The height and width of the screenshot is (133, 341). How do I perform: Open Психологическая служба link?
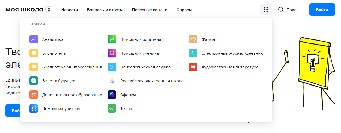tap(145, 67)
